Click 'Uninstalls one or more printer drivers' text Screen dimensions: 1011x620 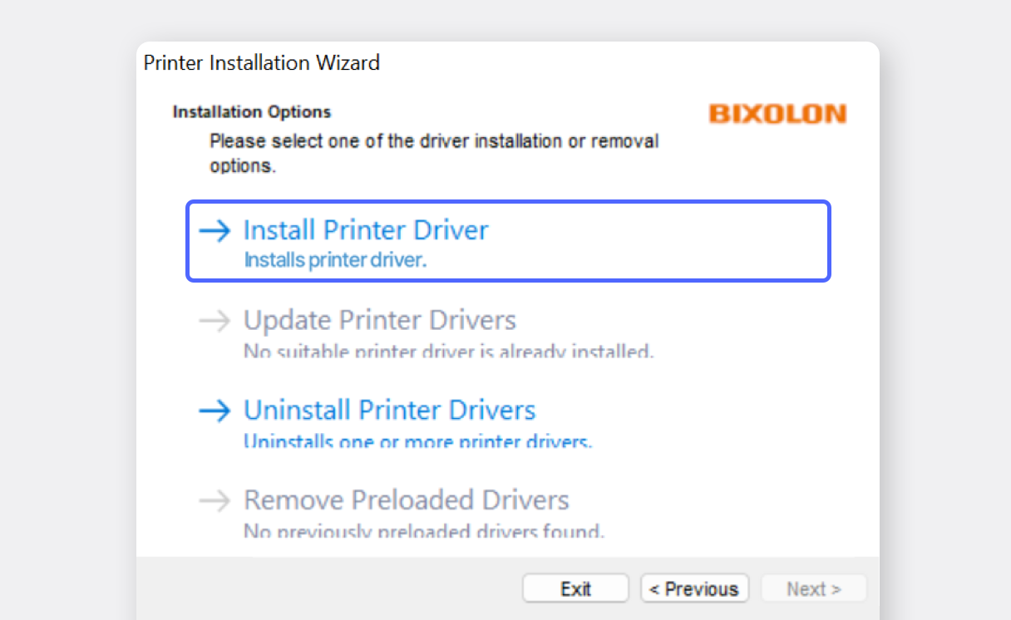coord(417,441)
